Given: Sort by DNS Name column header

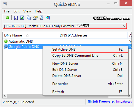Looking at the screenshot, I should pyautogui.click(x=30, y=35).
